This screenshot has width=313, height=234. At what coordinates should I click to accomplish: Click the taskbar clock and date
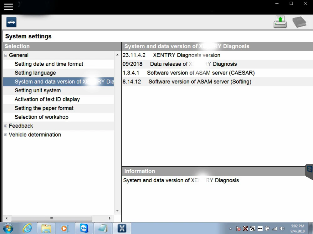coord(298,228)
